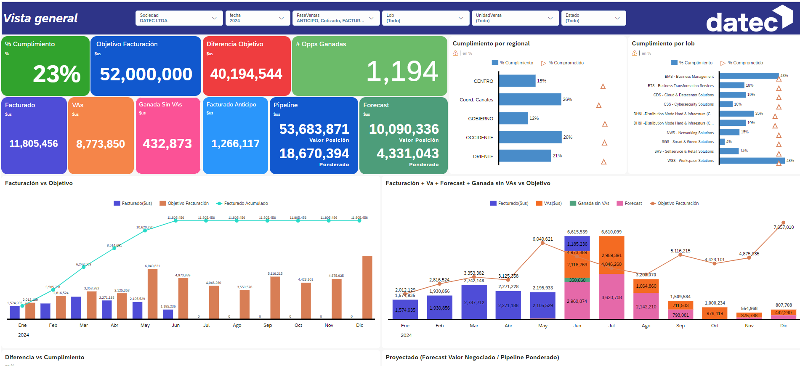
Task: Select the % Cumplimiento 23% KPI card
Action: pyautogui.click(x=45, y=66)
